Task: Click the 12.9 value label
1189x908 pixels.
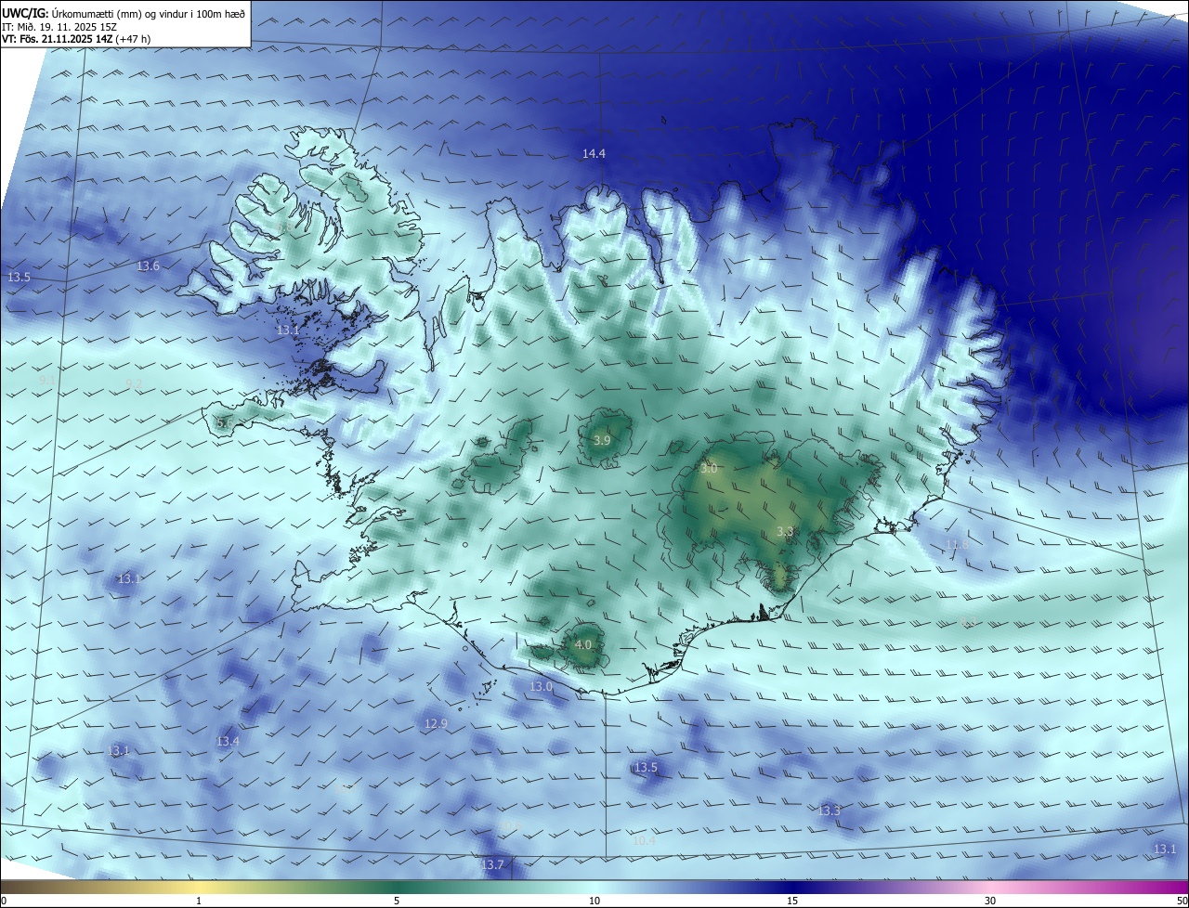Action: (436, 724)
